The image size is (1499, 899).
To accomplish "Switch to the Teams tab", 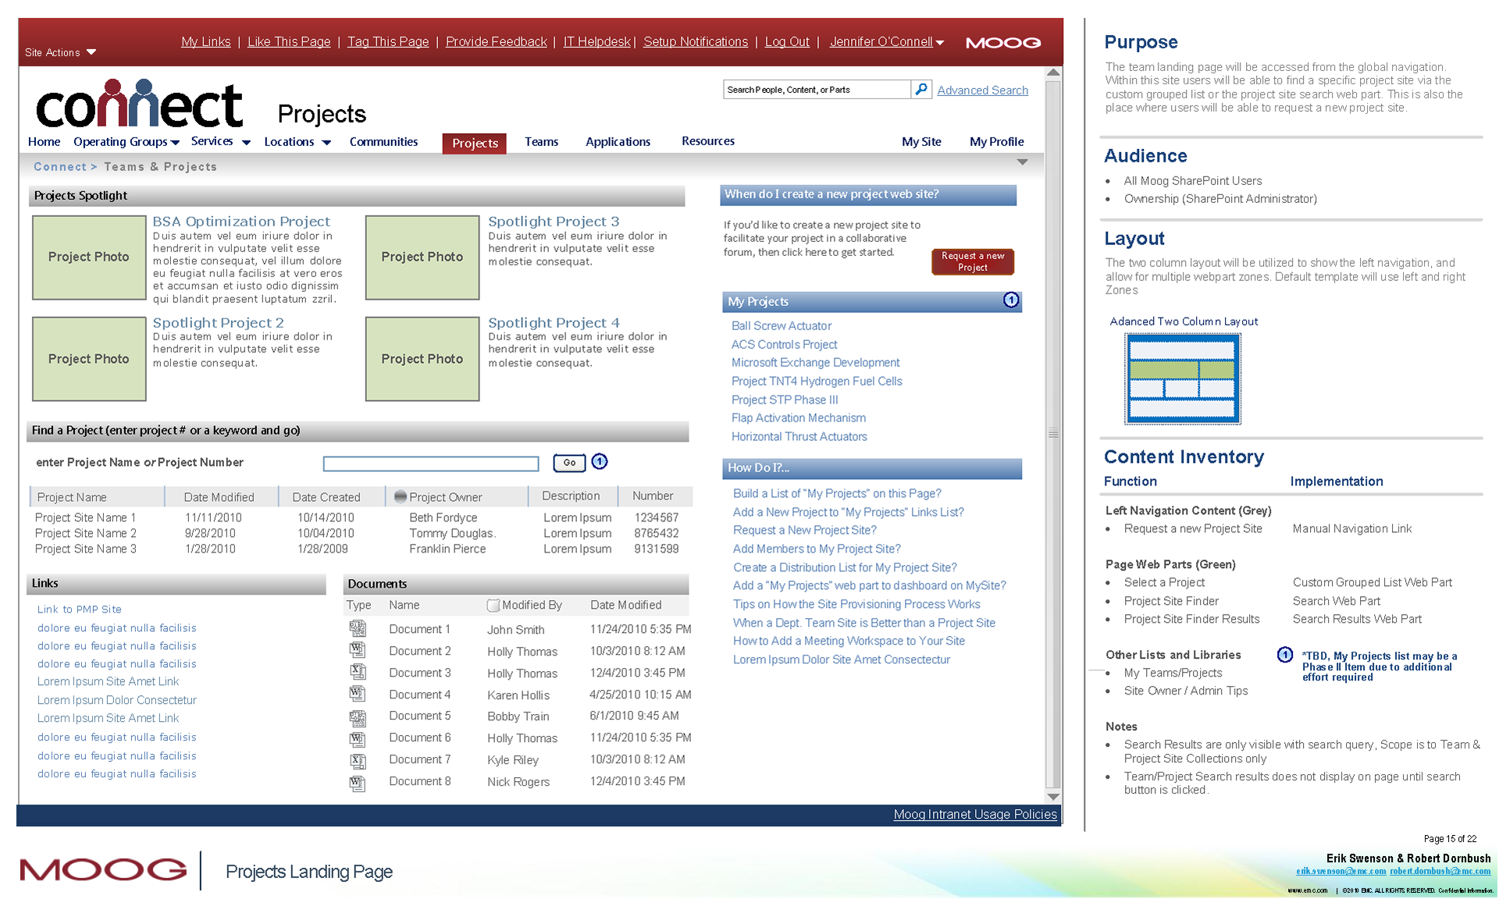I will click(541, 142).
